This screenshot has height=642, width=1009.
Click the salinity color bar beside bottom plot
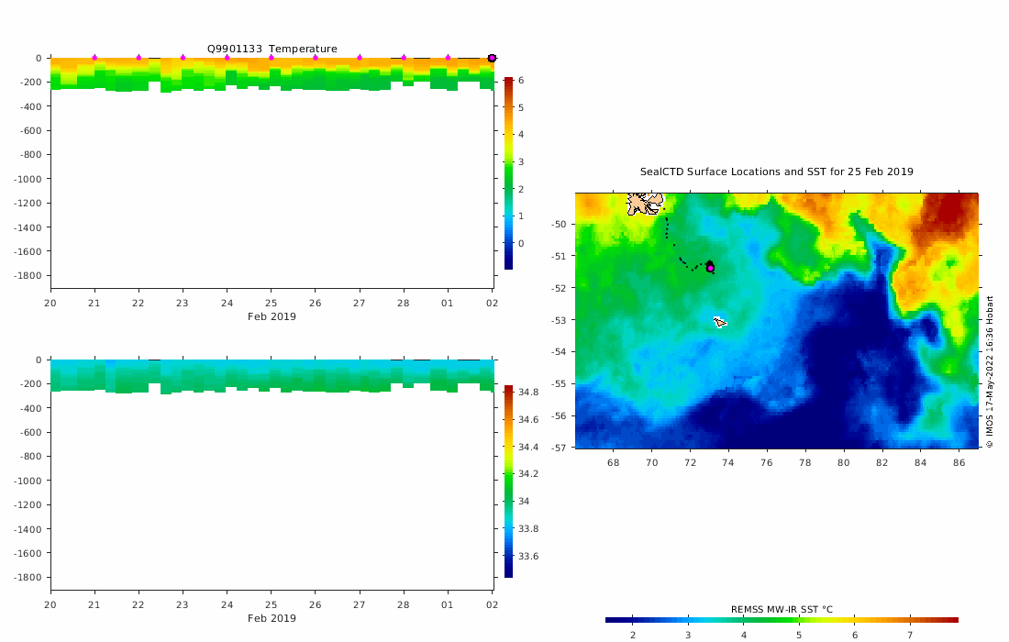click(508, 481)
